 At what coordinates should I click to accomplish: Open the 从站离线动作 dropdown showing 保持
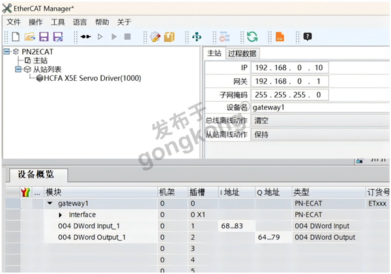tap(321, 135)
